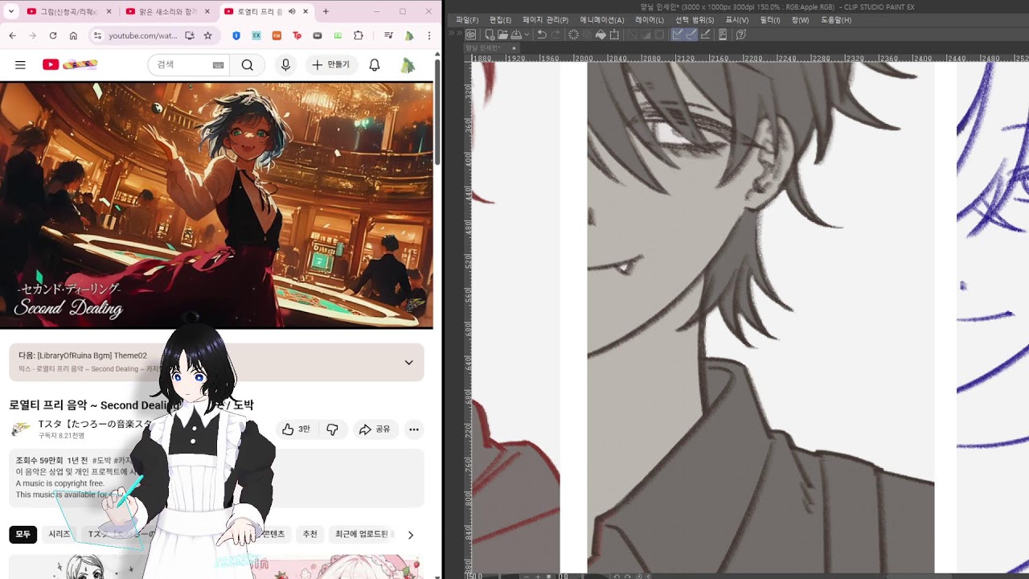View site information icon in address bar
This screenshot has height=579, width=1029.
(97, 35)
